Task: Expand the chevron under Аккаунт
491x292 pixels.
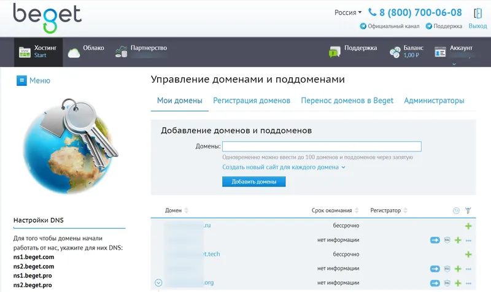Action: pyautogui.click(x=454, y=64)
